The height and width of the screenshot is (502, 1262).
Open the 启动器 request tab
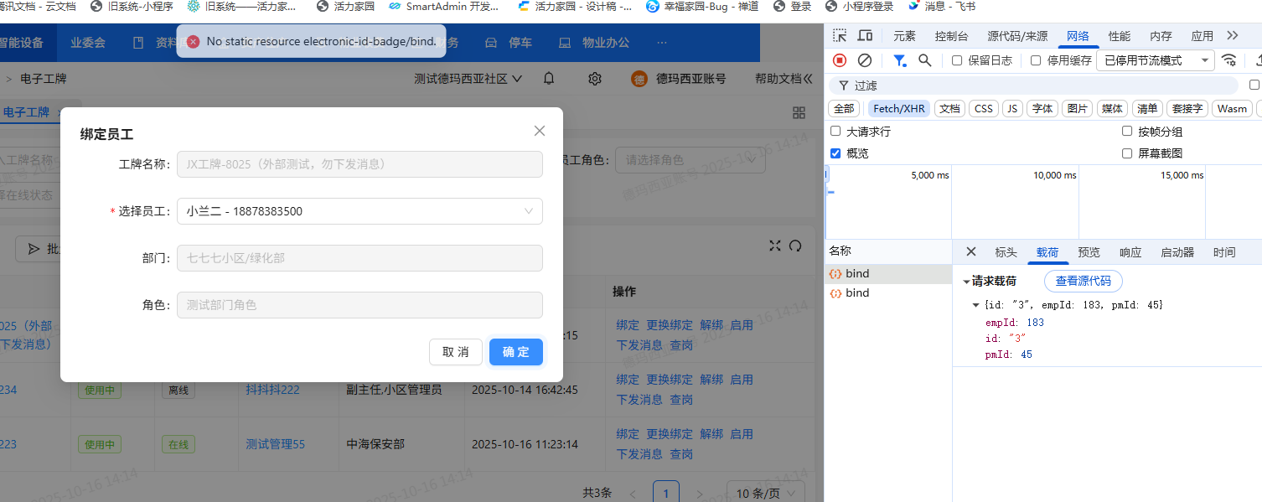point(1177,252)
